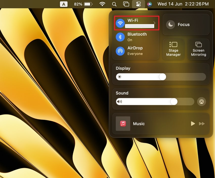This screenshot has height=178, width=215.
Task: Open Siri from the menu bar
Action: click(150, 4)
